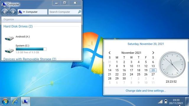189x106 pixels.
Task: Select November 28 in calendar
Action: (x=110, y=79)
